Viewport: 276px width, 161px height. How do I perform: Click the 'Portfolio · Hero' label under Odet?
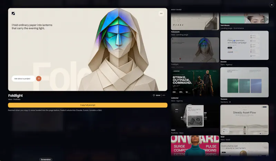tap(177, 133)
